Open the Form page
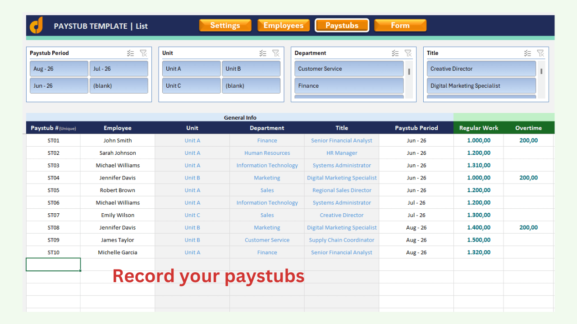The image size is (577, 324). [400, 25]
